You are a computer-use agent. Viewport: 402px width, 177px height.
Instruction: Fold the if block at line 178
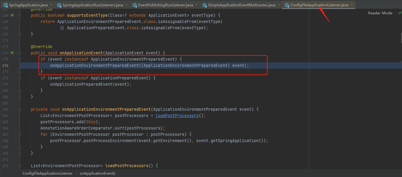pos(20,78)
